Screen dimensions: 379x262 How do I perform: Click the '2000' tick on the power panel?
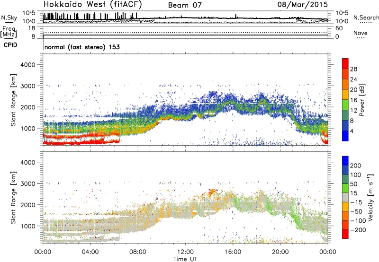coord(27,107)
